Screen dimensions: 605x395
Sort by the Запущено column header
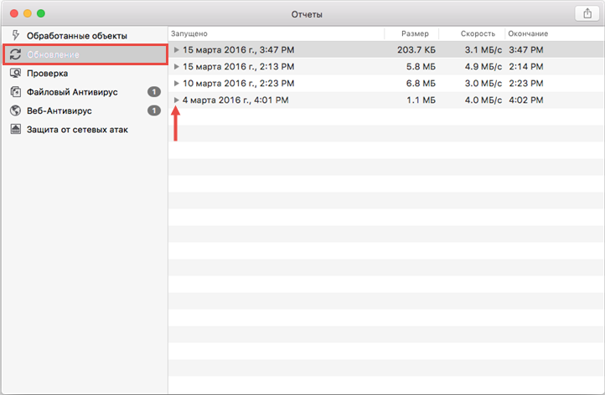tap(277, 33)
